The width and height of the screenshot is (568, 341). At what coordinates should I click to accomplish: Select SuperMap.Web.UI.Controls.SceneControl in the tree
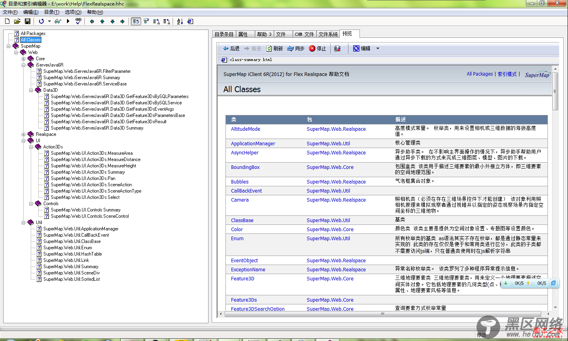[x=90, y=216]
